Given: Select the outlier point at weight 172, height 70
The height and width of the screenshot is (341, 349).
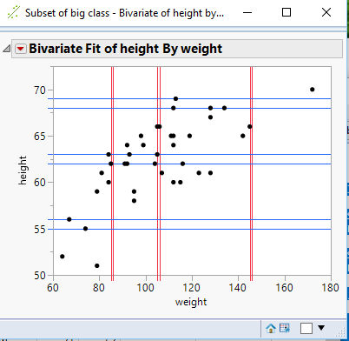Looking at the screenshot, I should coord(313,90).
